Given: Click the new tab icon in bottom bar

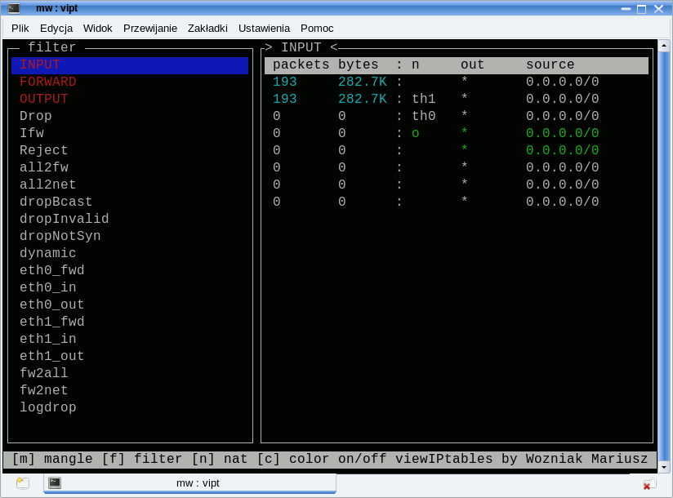Looking at the screenshot, I should (23, 483).
